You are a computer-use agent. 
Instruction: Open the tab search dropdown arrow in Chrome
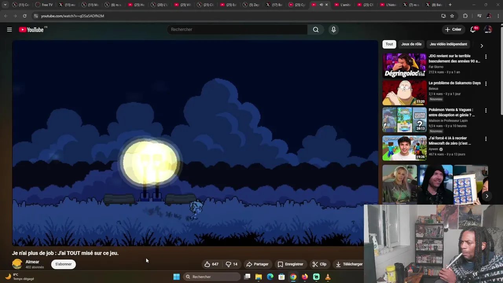click(5, 5)
